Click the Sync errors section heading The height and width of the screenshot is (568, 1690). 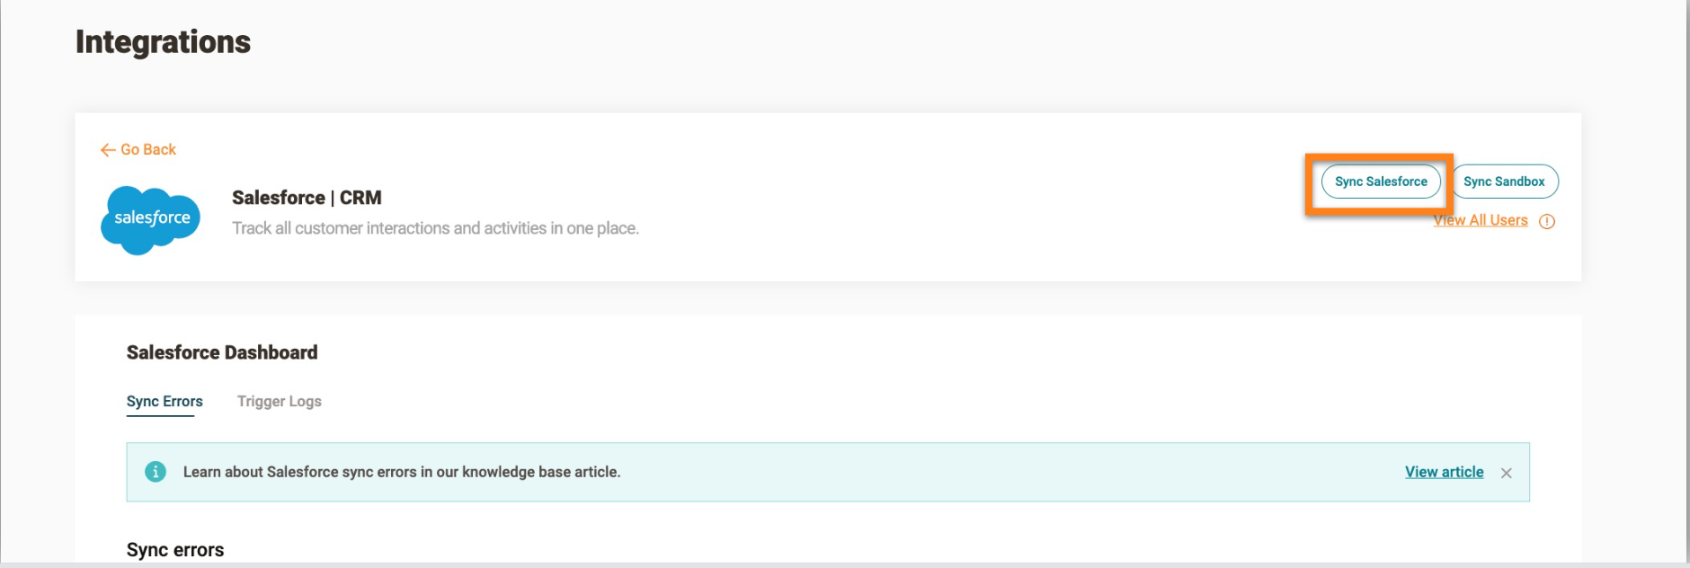[x=175, y=550]
